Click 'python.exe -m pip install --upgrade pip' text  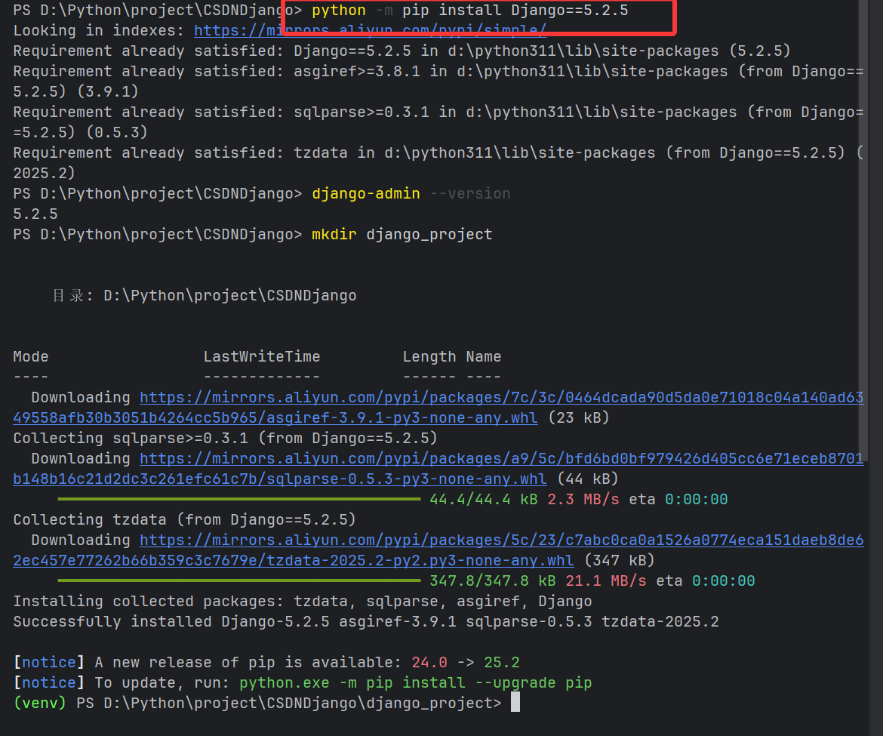point(416,682)
